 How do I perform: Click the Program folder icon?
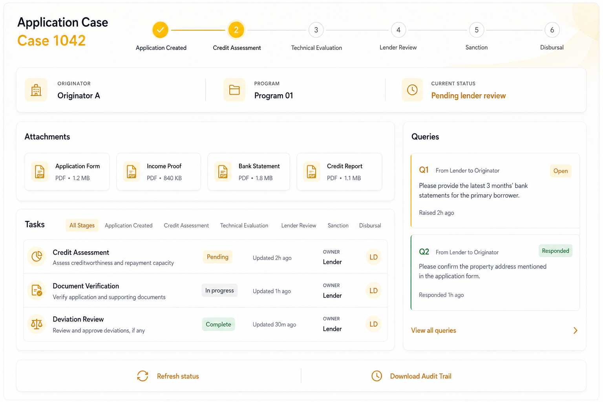[x=234, y=90]
